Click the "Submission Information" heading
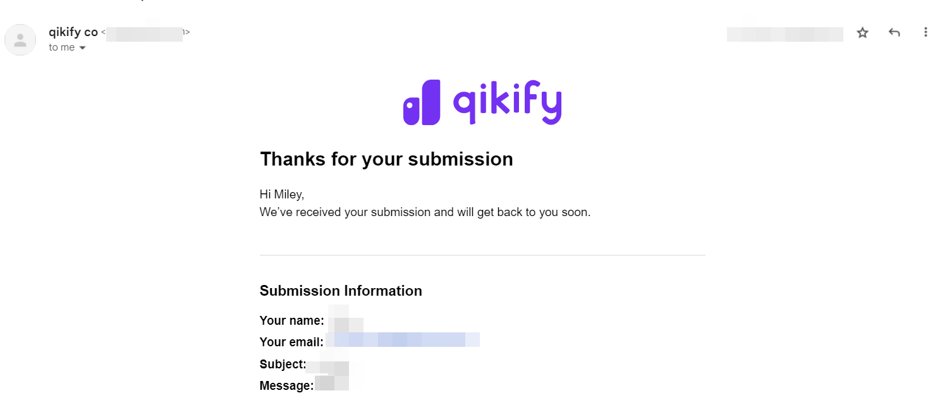The image size is (947, 405). click(x=341, y=291)
